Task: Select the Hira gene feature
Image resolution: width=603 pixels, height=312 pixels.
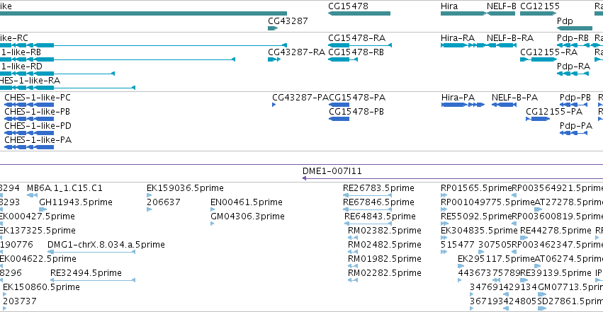Action: 463,13
